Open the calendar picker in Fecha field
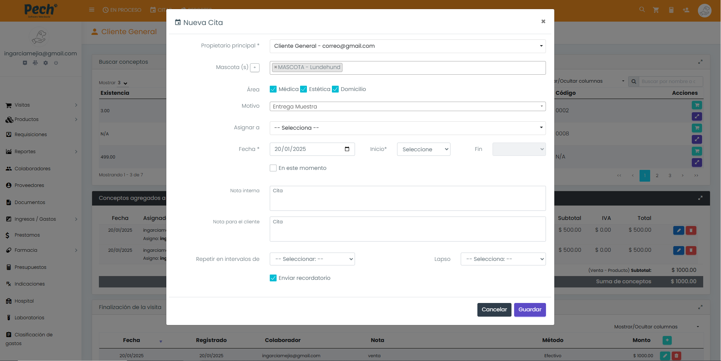 pos(347,149)
